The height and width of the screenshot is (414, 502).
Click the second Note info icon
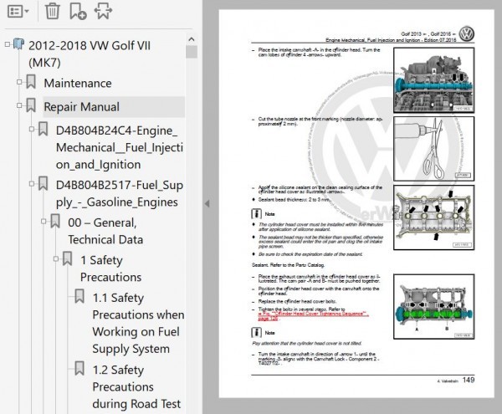[256, 333]
